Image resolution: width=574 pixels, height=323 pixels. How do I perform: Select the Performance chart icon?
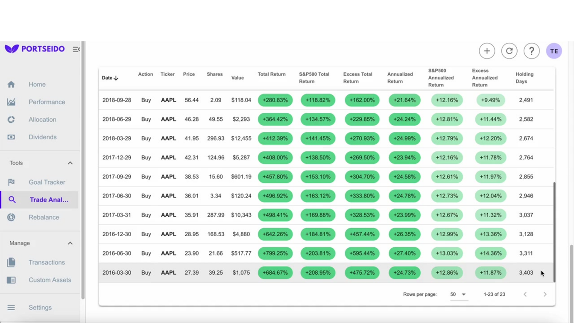point(11,102)
